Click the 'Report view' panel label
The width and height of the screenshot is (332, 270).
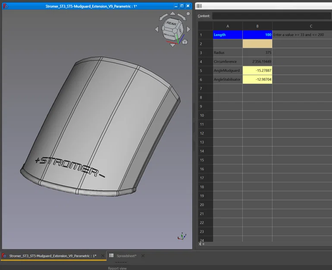(117, 268)
